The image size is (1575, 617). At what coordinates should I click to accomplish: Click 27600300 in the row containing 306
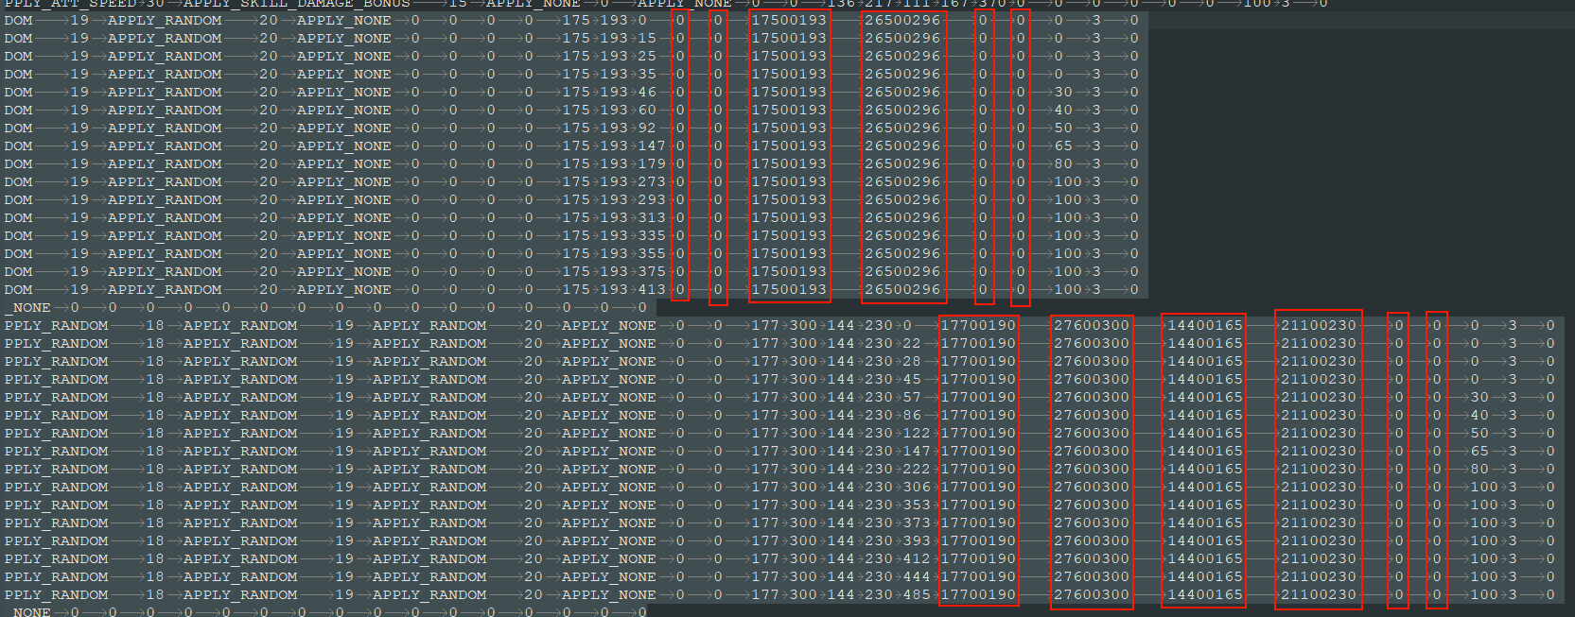click(1092, 488)
